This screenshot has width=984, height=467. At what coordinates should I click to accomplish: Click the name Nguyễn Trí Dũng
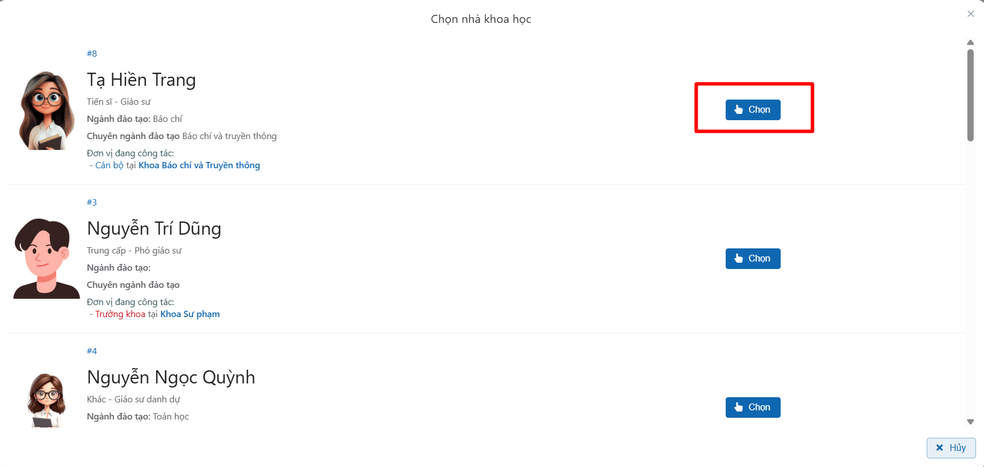pos(153,229)
